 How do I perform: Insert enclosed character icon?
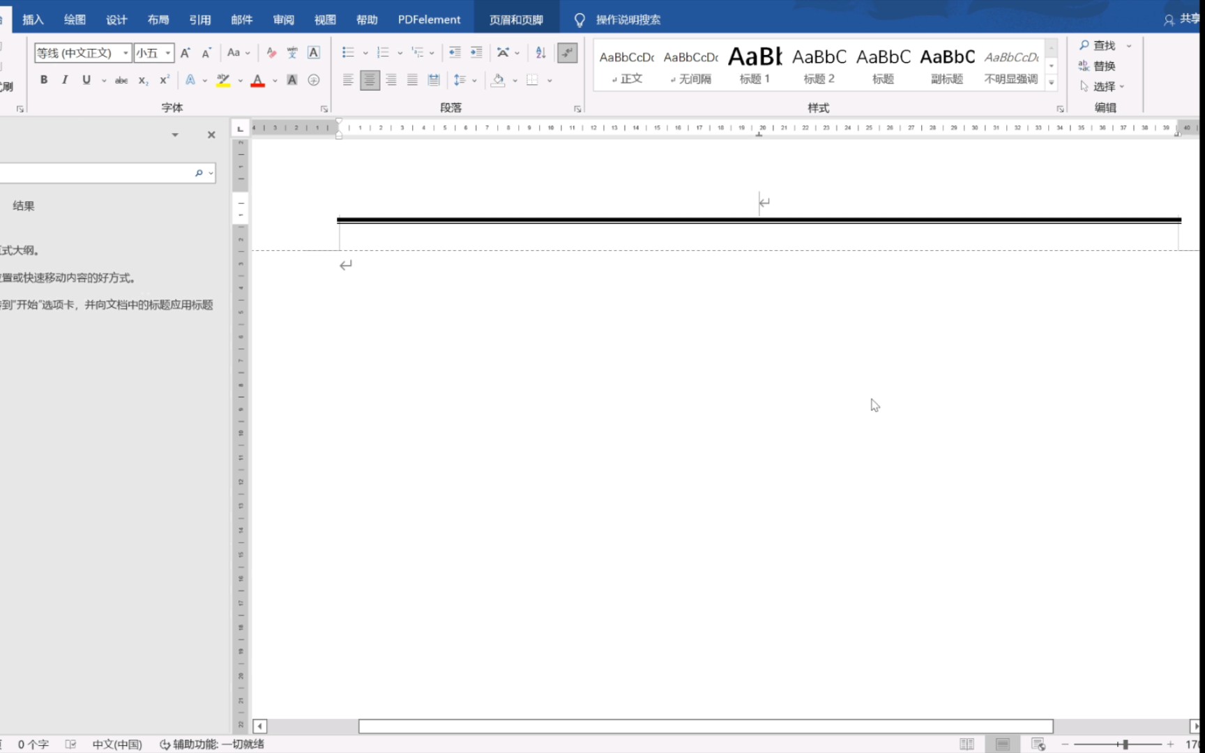point(314,80)
